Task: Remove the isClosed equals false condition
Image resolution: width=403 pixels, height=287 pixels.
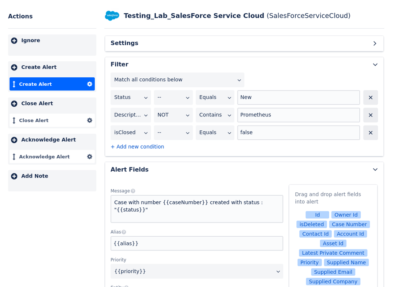Action: tap(371, 132)
